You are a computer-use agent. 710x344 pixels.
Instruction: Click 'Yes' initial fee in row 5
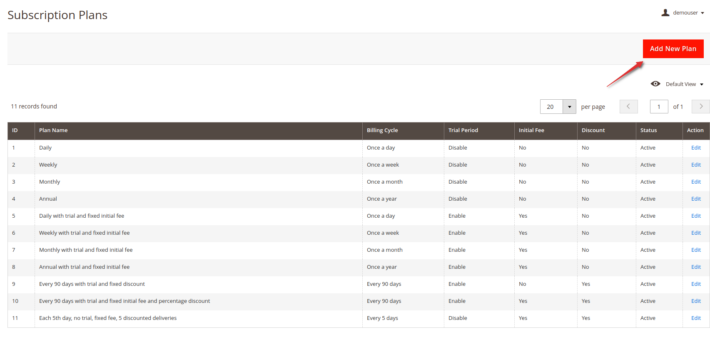tap(523, 216)
